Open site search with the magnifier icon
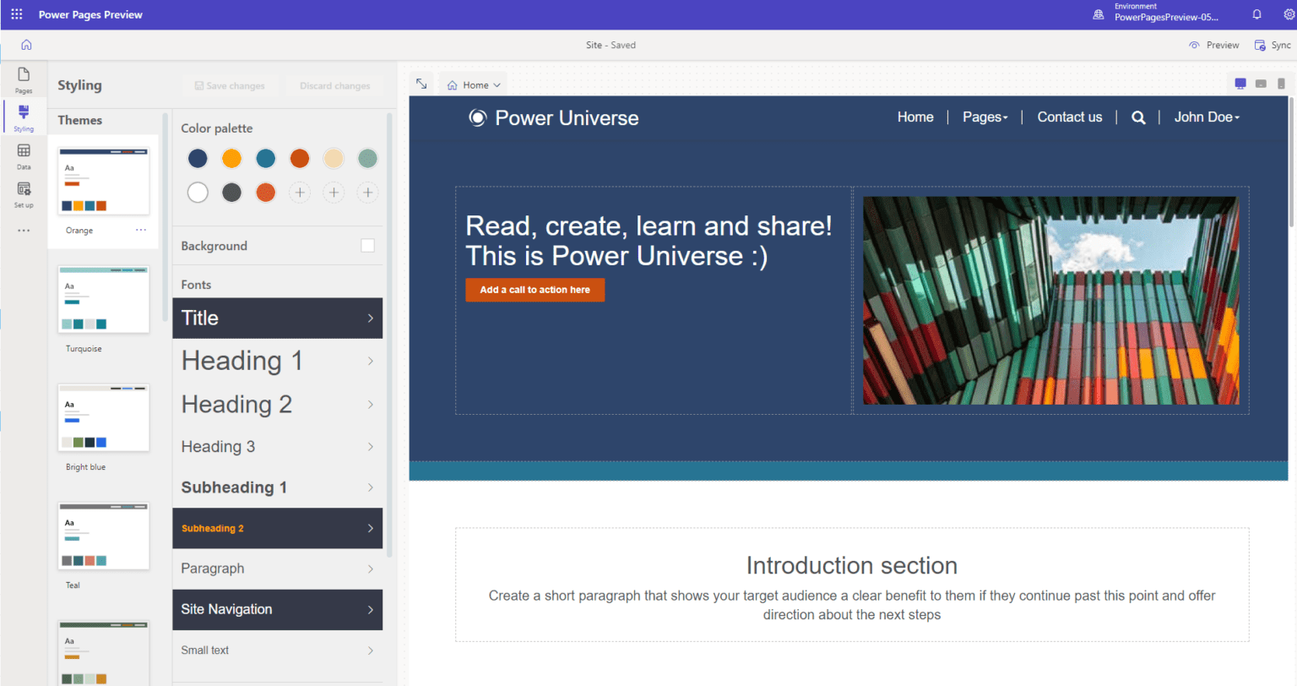This screenshot has width=1297, height=686. click(x=1137, y=117)
